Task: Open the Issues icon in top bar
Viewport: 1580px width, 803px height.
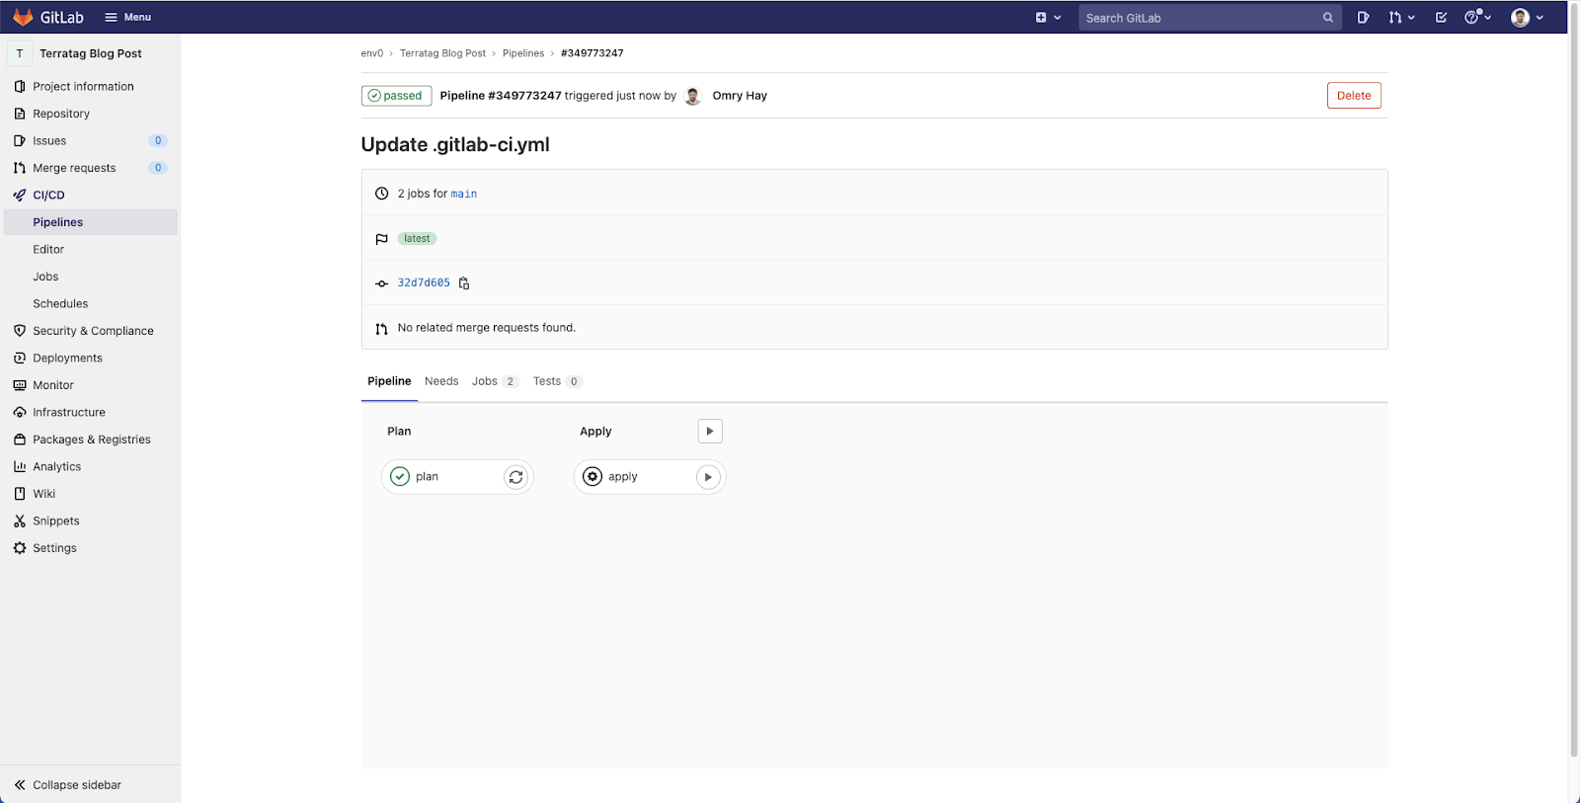Action: click(x=1363, y=17)
